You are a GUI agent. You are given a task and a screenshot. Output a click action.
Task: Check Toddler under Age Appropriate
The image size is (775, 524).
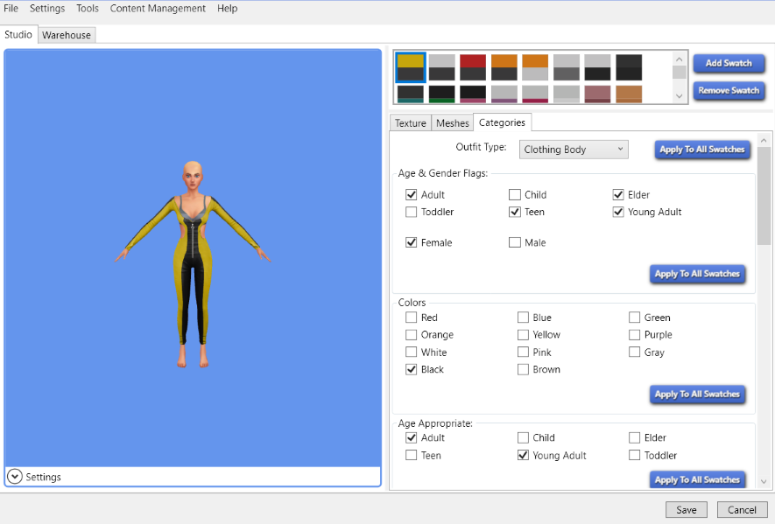(x=634, y=456)
